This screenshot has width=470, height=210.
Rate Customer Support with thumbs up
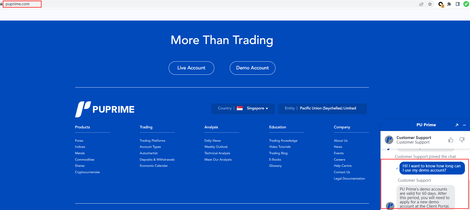coord(451,140)
